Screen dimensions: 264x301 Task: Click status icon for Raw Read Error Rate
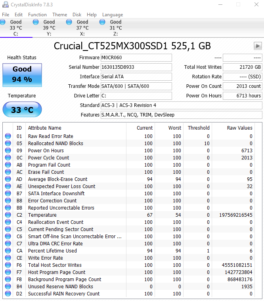[x=8, y=136]
